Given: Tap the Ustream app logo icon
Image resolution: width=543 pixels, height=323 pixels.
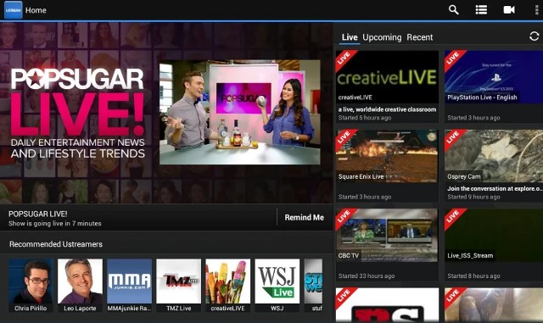Looking at the screenshot, I should click(14, 9).
